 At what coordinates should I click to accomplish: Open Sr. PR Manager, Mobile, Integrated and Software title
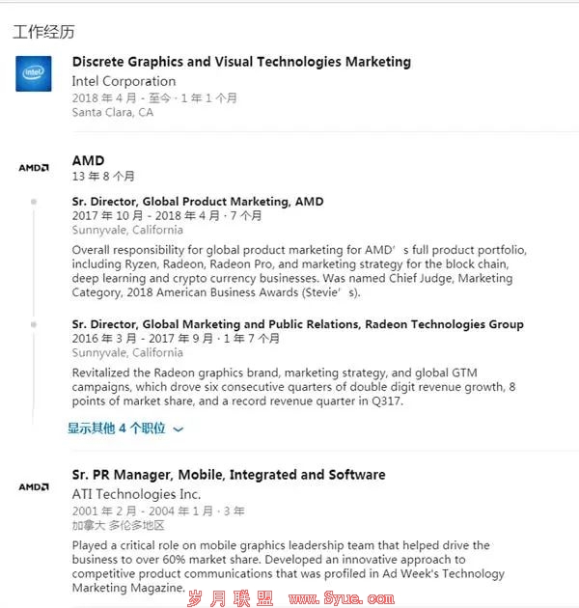229,475
